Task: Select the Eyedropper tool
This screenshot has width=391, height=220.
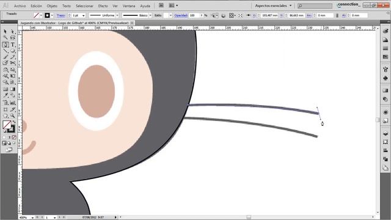Action: tap(5, 95)
